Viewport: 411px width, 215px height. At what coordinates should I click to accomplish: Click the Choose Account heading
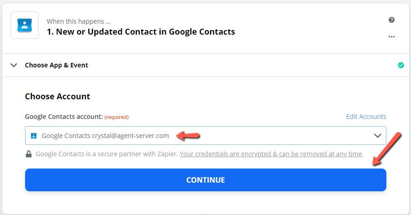[57, 97]
